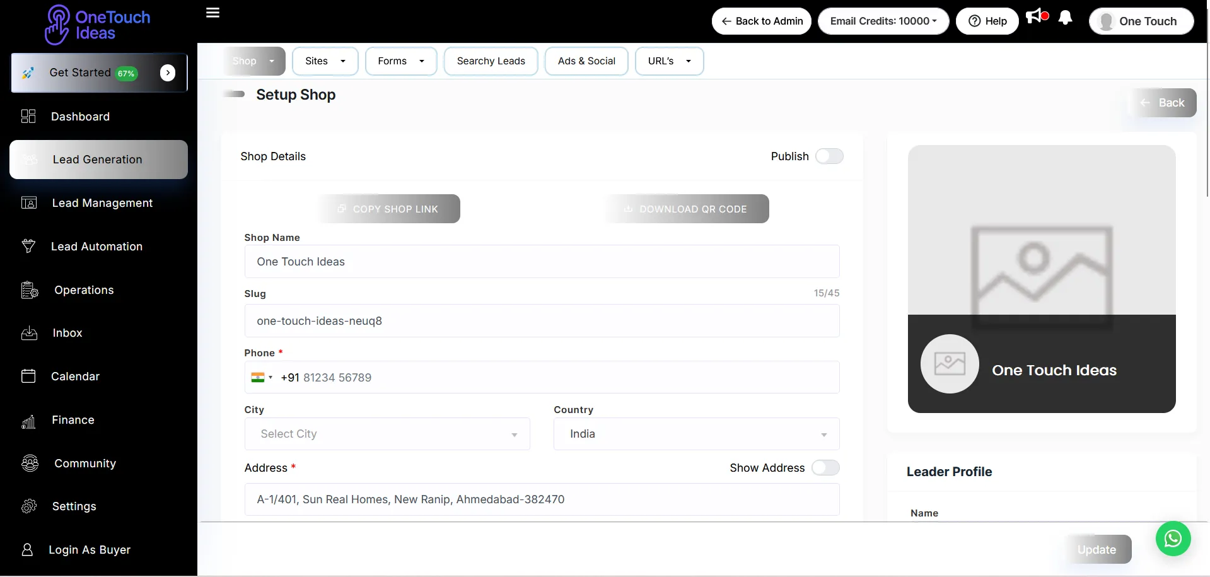This screenshot has height=577, width=1210.
Task: Click the Get Started arrow icon
Action: pos(168,73)
